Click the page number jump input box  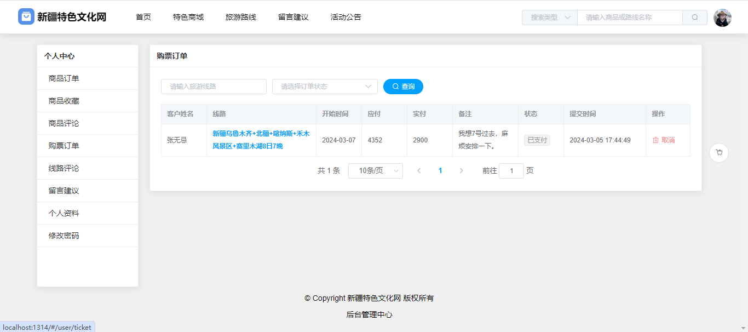pos(511,171)
